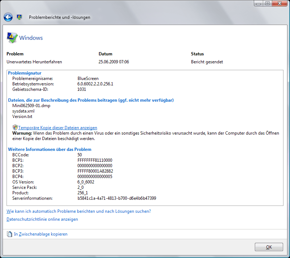Click the OS Version value 6_0_6002
Image resolution: width=290 pixels, height=258 pixels.
86,182
